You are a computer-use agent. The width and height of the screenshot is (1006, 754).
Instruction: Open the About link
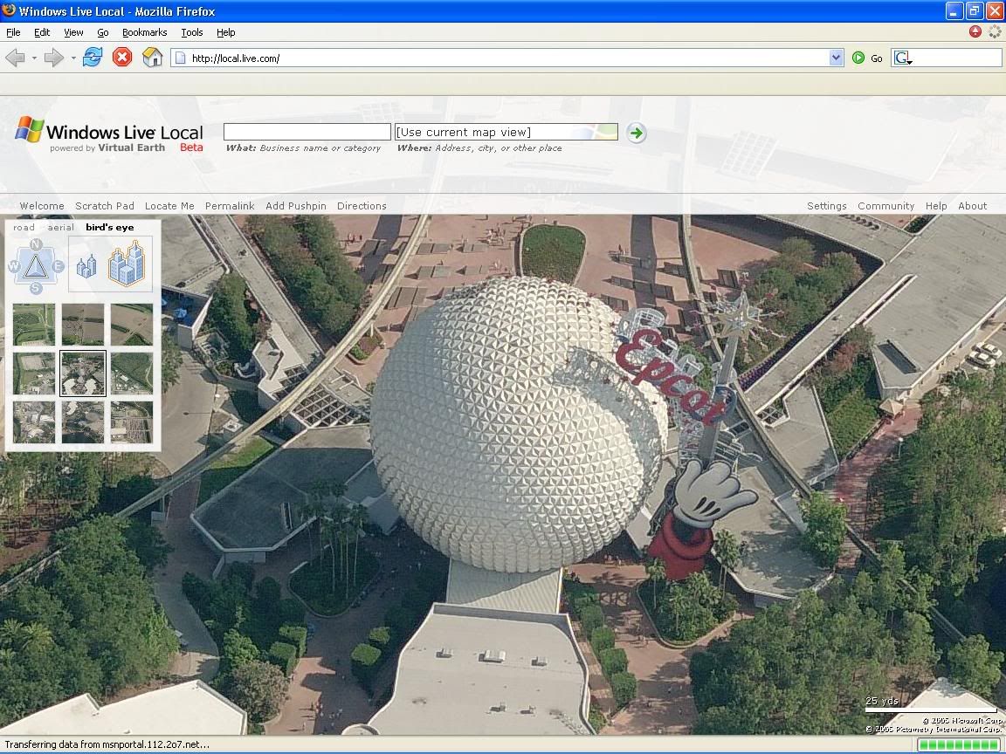click(972, 206)
